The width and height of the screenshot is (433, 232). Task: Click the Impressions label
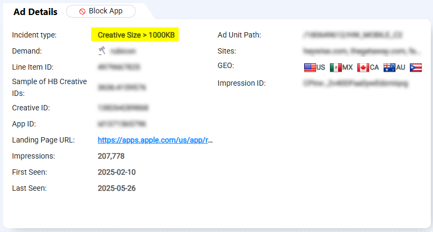point(33,156)
